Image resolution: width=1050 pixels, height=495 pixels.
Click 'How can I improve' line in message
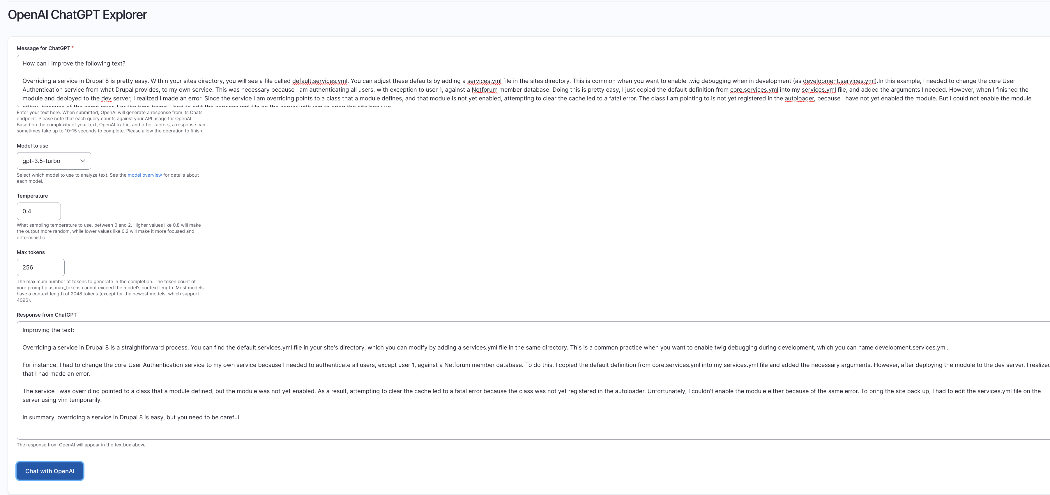tap(74, 63)
